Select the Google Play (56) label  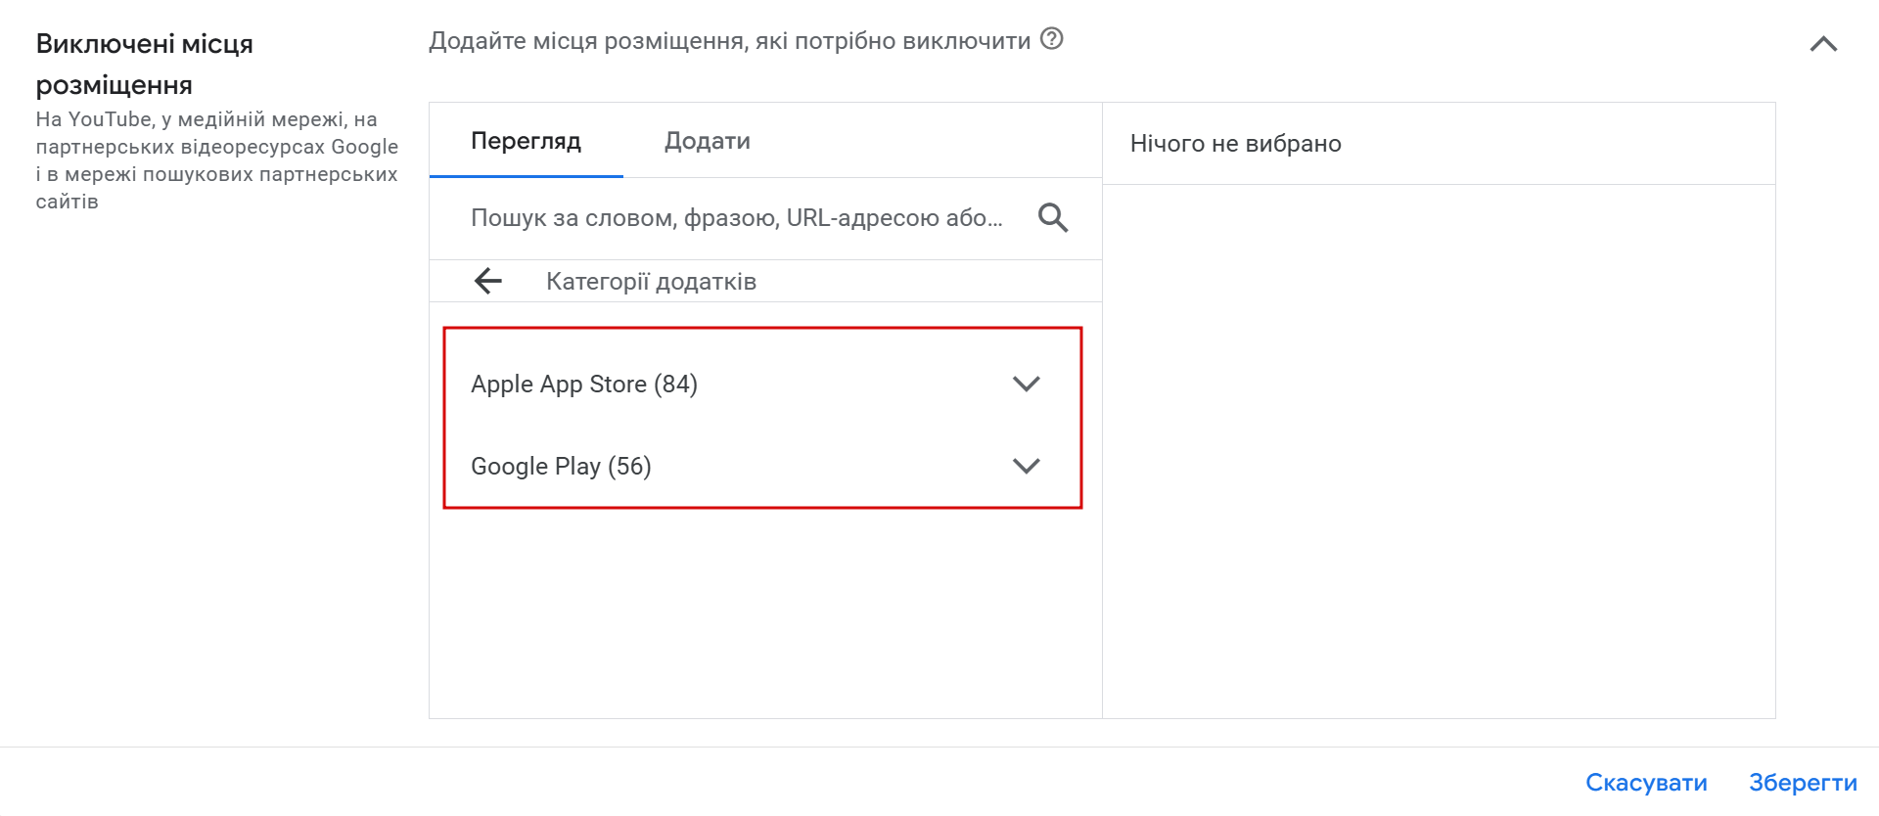561,467
